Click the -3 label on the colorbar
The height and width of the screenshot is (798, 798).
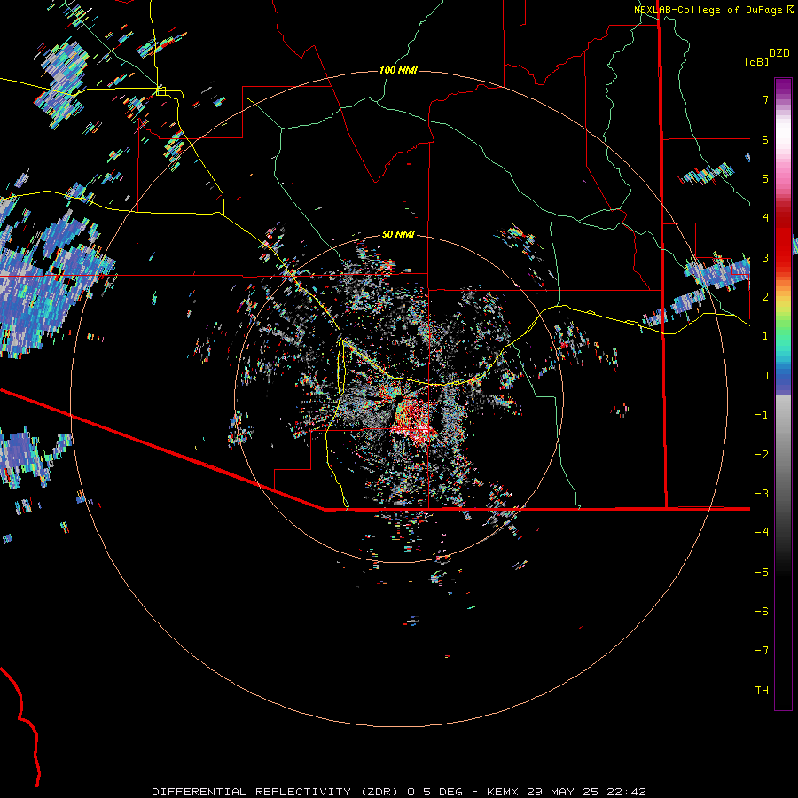(762, 494)
